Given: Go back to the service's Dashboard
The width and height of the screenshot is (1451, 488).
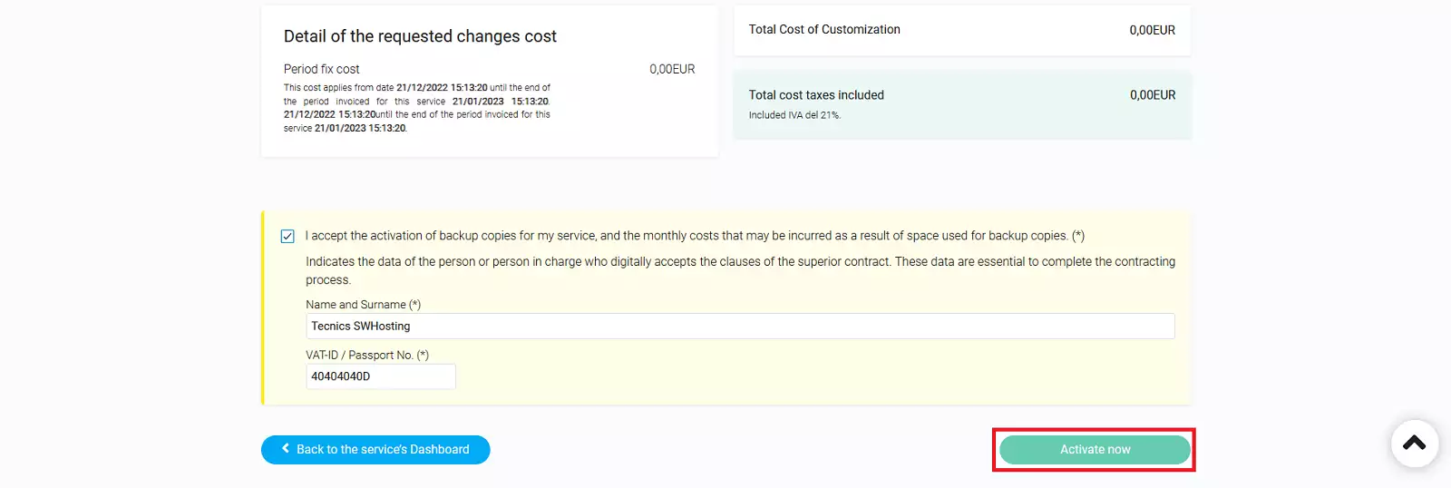Looking at the screenshot, I should click(382, 450).
